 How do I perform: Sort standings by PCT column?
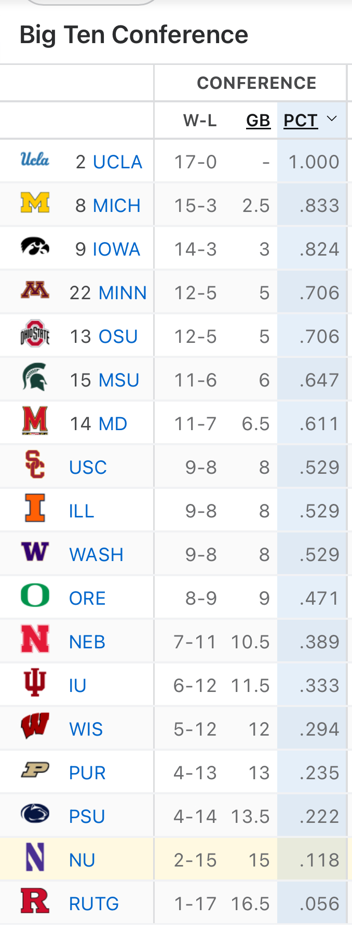click(301, 121)
